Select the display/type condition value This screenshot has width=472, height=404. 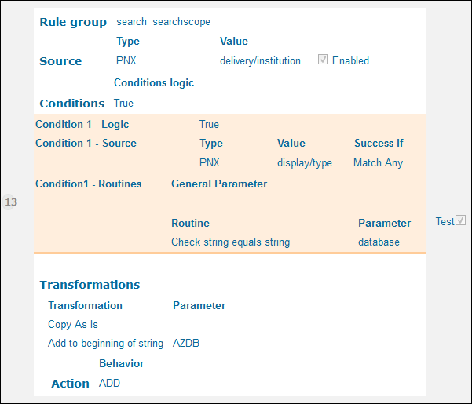[x=305, y=162]
